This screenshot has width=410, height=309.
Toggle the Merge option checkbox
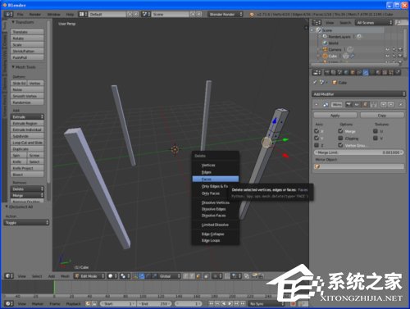(340, 131)
